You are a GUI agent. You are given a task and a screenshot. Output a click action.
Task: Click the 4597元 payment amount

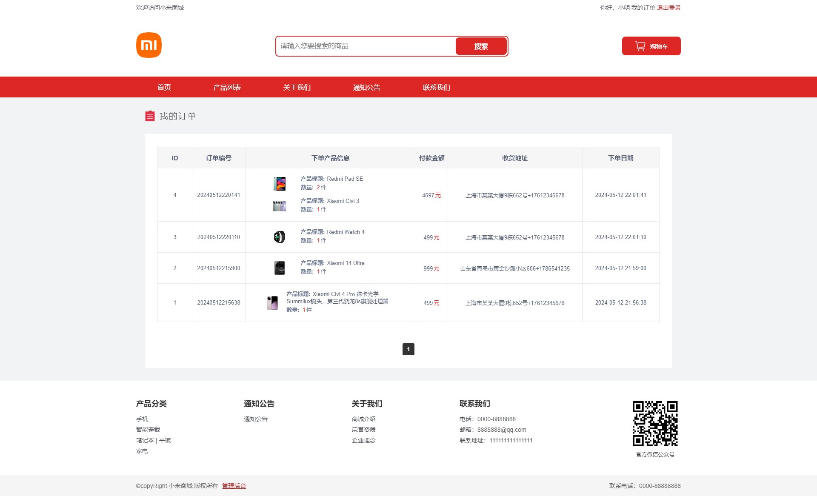(x=431, y=195)
